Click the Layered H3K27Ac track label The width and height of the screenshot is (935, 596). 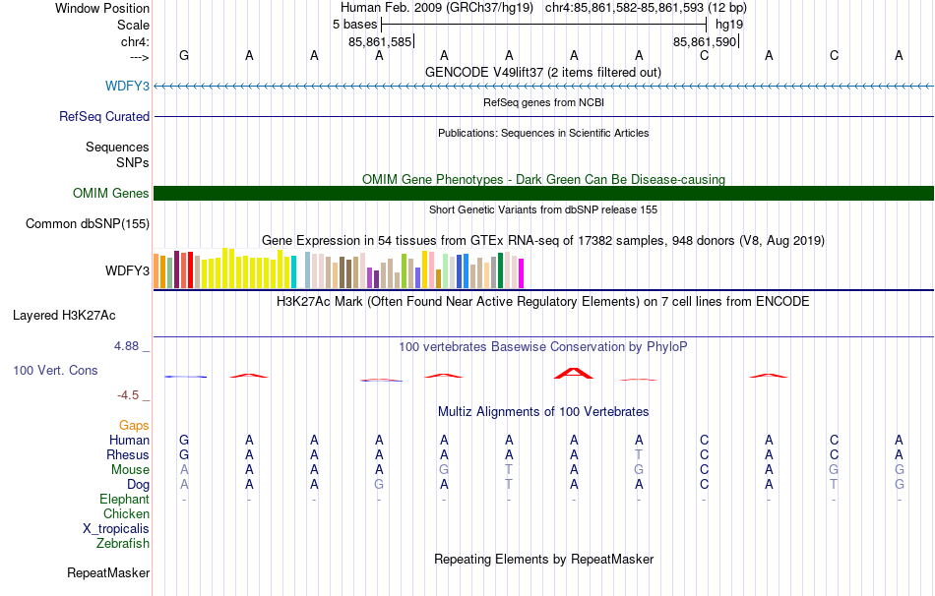64,315
